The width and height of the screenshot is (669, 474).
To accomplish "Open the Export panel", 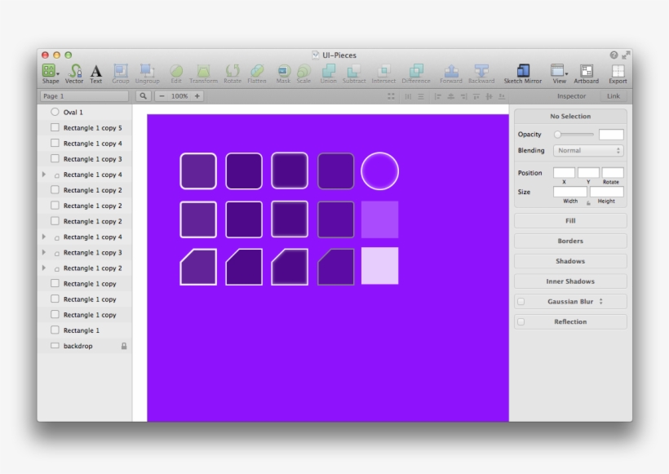I will (618, 72).
